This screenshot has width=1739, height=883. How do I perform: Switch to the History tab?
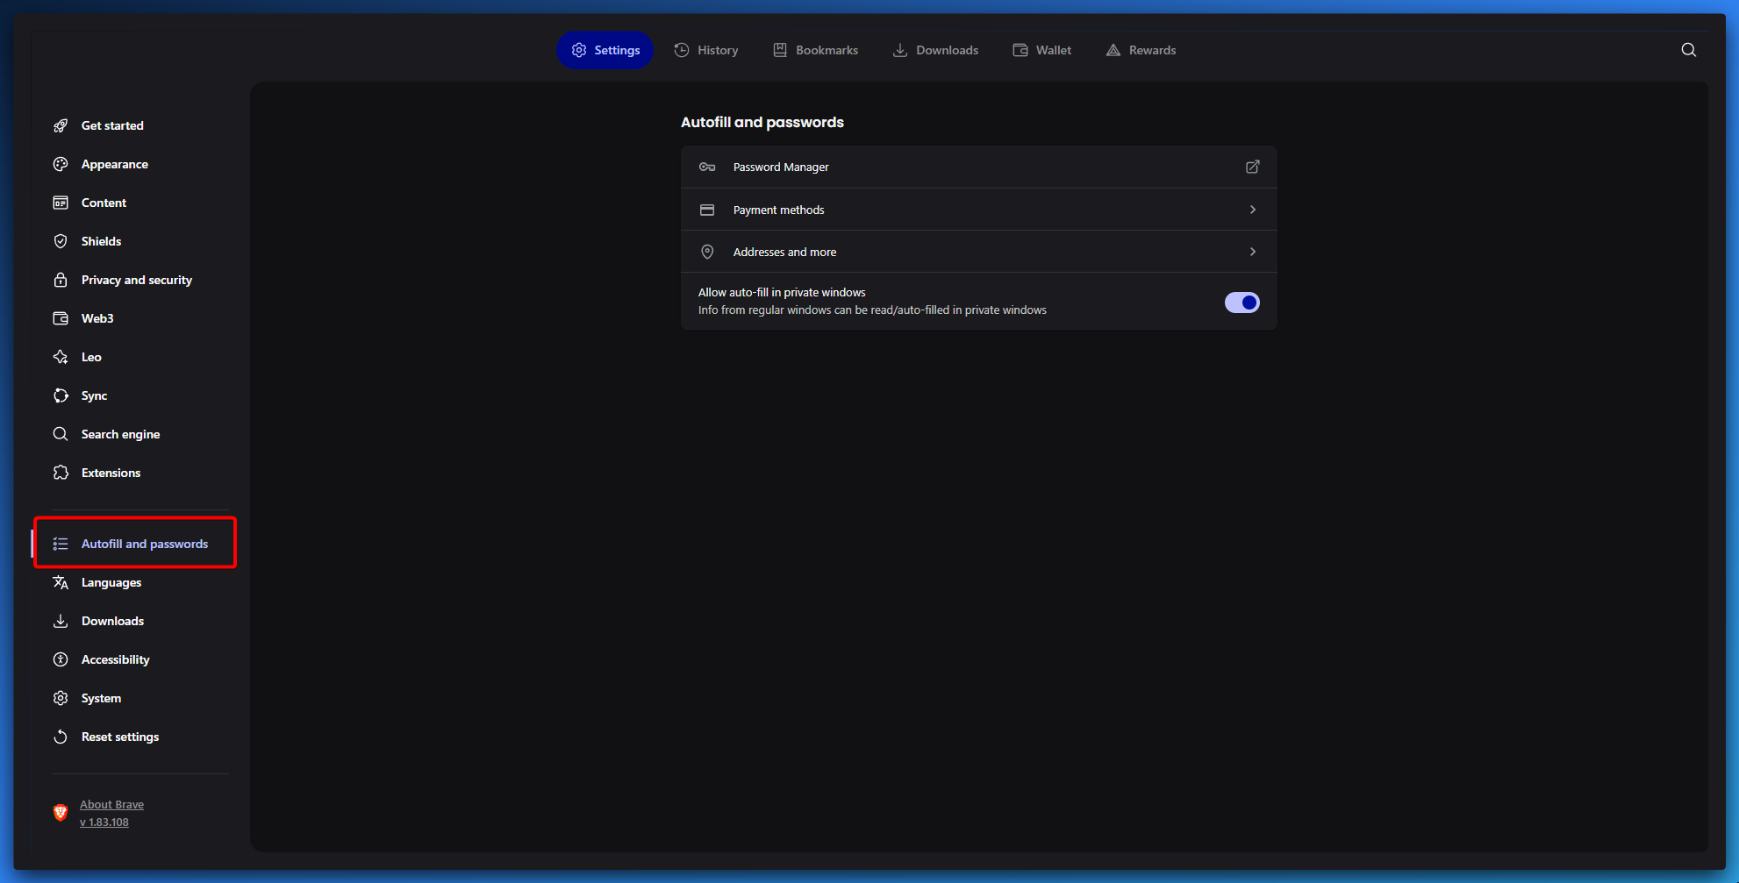(706, 50)
